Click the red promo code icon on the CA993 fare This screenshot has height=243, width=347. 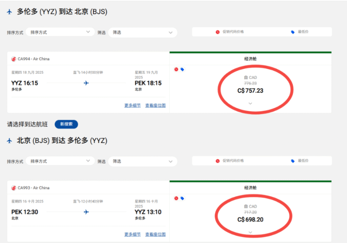coord(176,198)
